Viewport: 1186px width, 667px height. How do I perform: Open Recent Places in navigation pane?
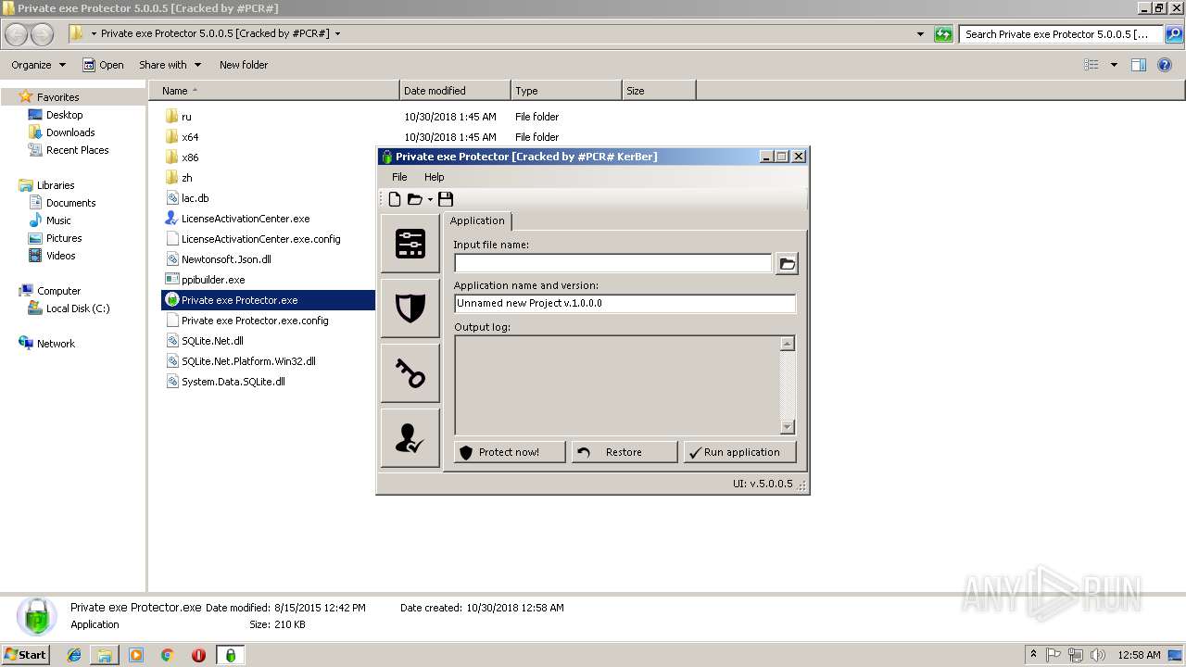pos(77,150)
